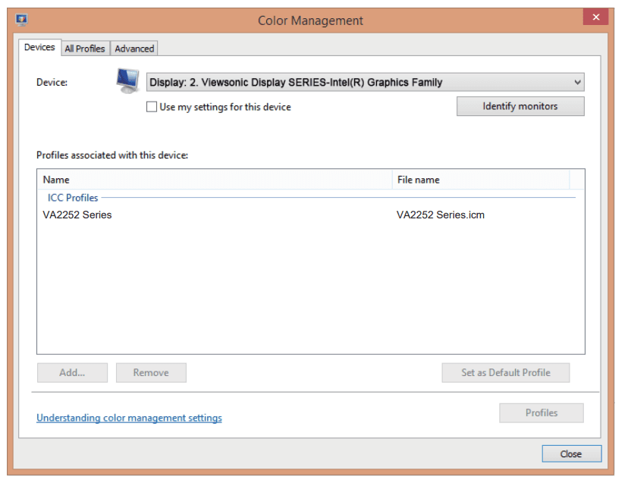Click the File name column header
The image size is (631, 483).
[479, 180]
